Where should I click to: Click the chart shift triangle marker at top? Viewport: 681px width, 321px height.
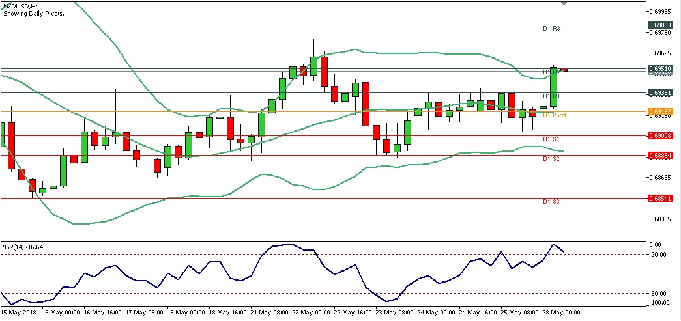point(564,3)
